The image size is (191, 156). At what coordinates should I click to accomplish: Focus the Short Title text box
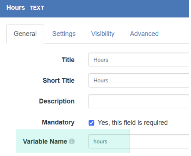point(139,81)
